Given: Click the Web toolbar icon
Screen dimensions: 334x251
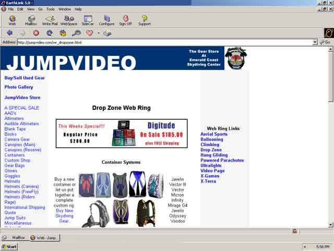Looking at the screenshot, I should (x=12, y=20).
